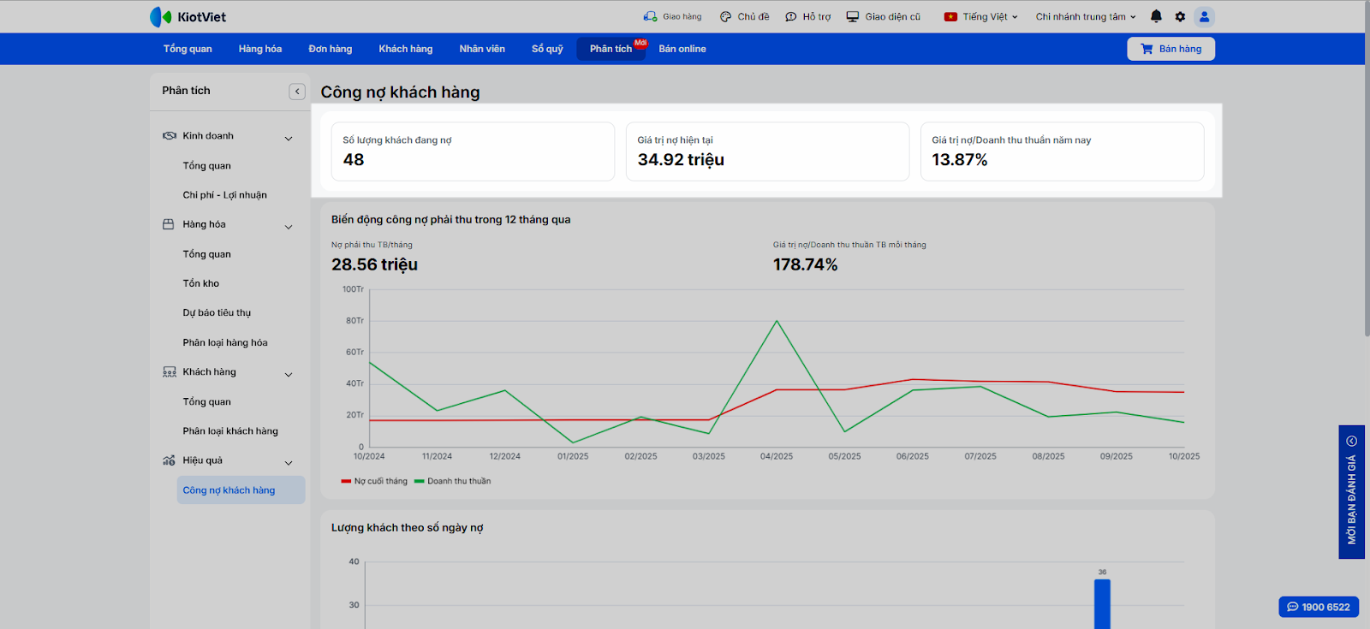
Task: Open Dự báo tiêu thụ in sidebar
Action: pos(217,313)
